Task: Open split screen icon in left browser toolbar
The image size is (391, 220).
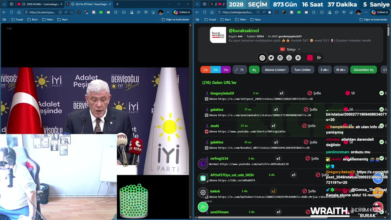Action: point(124,12)
